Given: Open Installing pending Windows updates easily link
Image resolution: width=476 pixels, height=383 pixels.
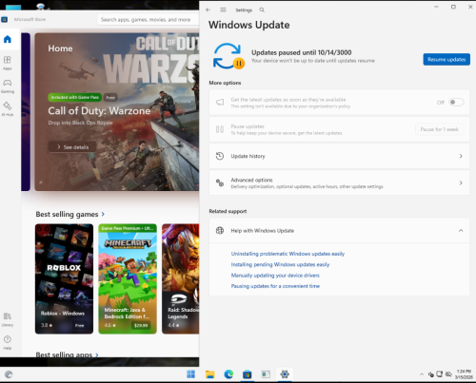Looking at the screenshot, I should (x=280, y=264).
